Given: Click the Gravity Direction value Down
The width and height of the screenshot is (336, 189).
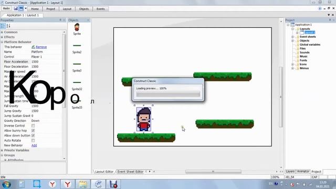Looking at the screenshot, I should (35, 121).
